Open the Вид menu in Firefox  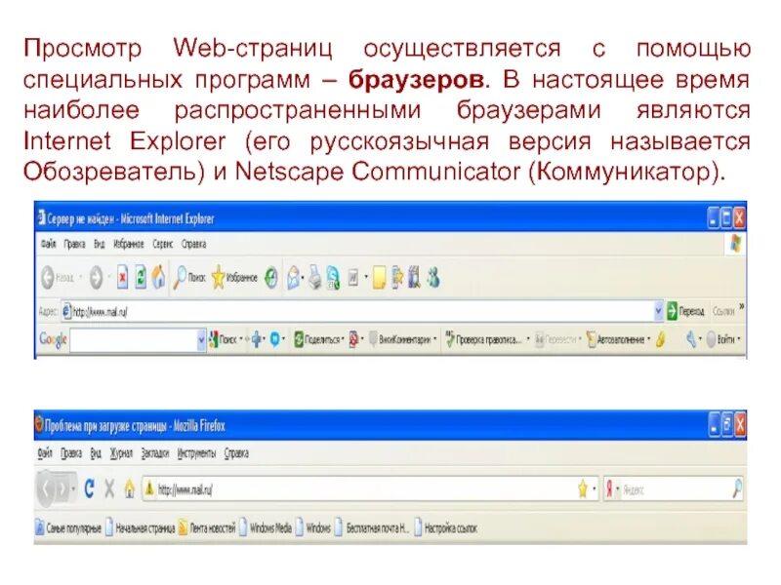click(x=96, y=453)
